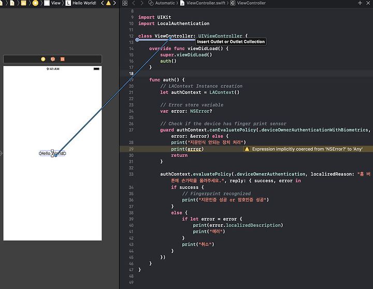This screenshot has height=289, width=373.
Task: Select the View Controller yellow dock icon
Action: (x=43, y=59)
